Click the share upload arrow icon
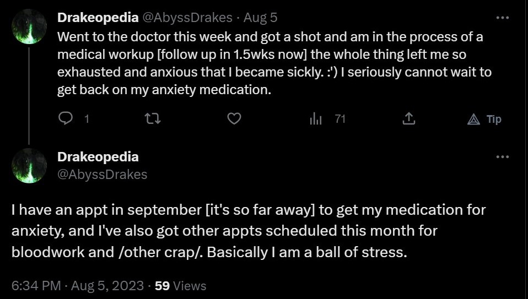 tap(408, 118)
